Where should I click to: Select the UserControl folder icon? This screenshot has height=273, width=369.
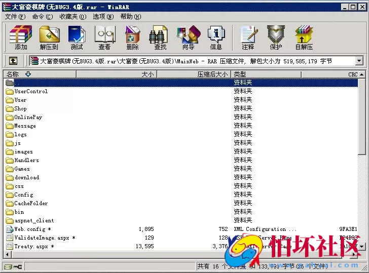tap(10, 91)
